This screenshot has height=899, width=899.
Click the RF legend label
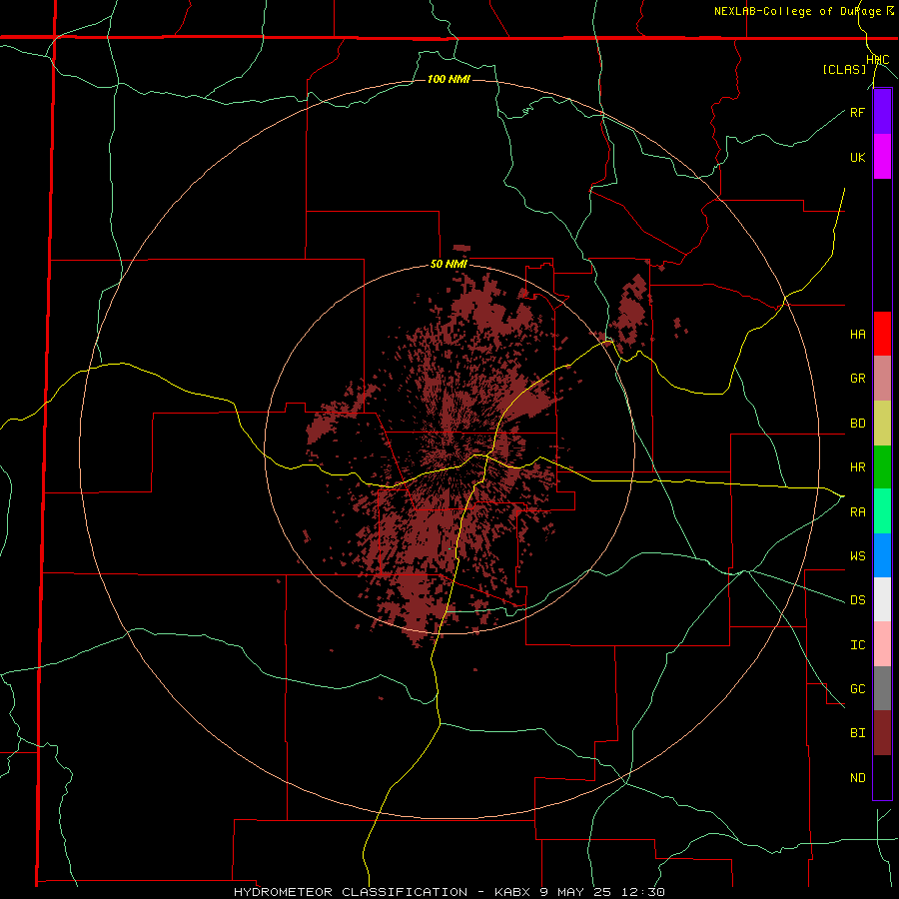pyautogui.click(x=857, y=112)
